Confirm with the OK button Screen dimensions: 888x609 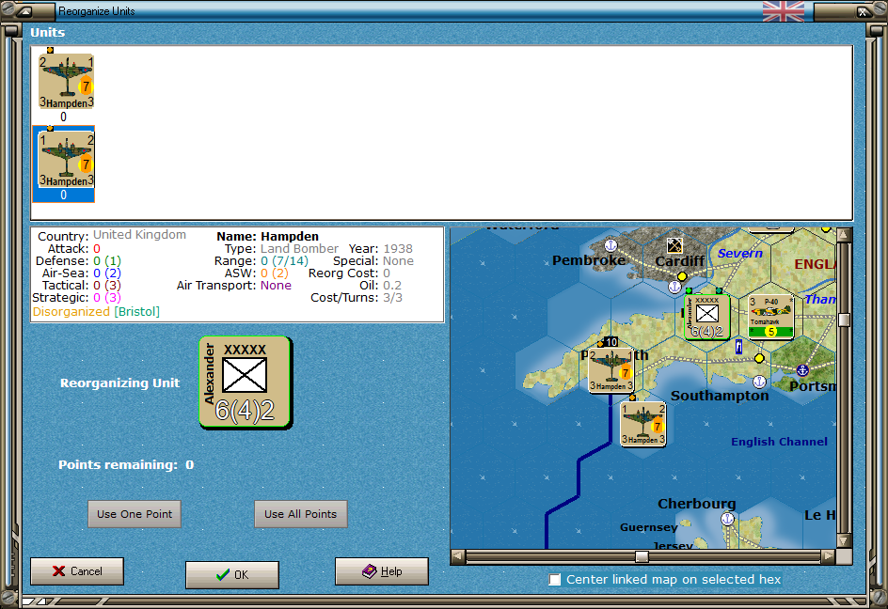[x=232, y=575]
